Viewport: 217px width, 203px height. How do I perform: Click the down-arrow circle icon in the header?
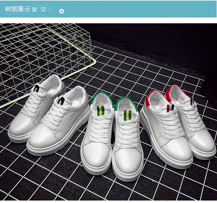pyautogui.click(x=62, y=11)
